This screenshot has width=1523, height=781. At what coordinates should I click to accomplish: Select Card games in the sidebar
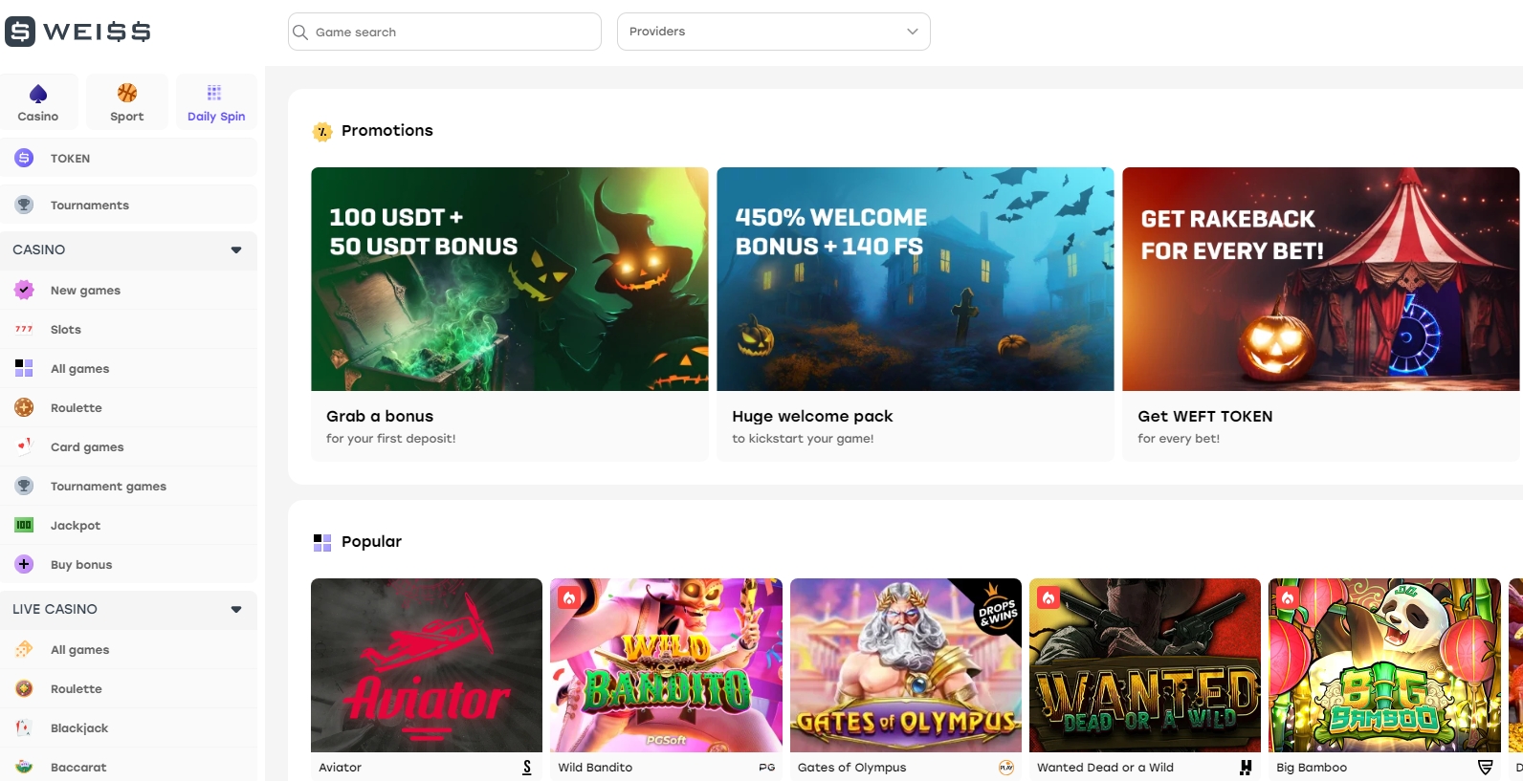point(87,447)
